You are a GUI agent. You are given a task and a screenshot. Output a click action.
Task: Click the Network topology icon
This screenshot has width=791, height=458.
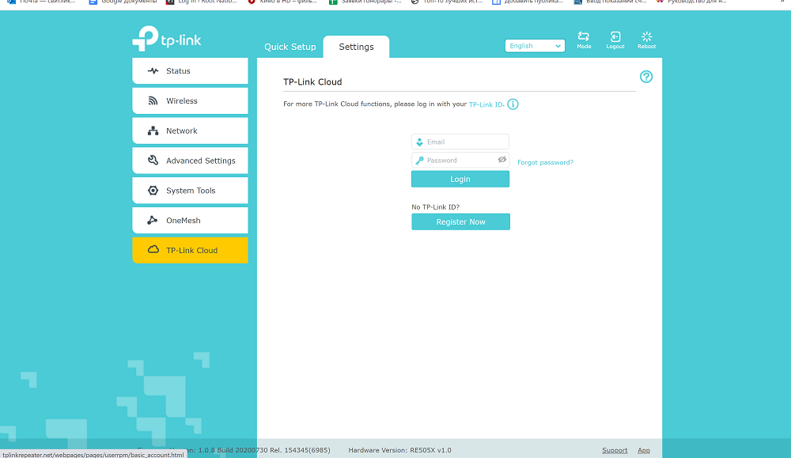[x=153, y=131]
